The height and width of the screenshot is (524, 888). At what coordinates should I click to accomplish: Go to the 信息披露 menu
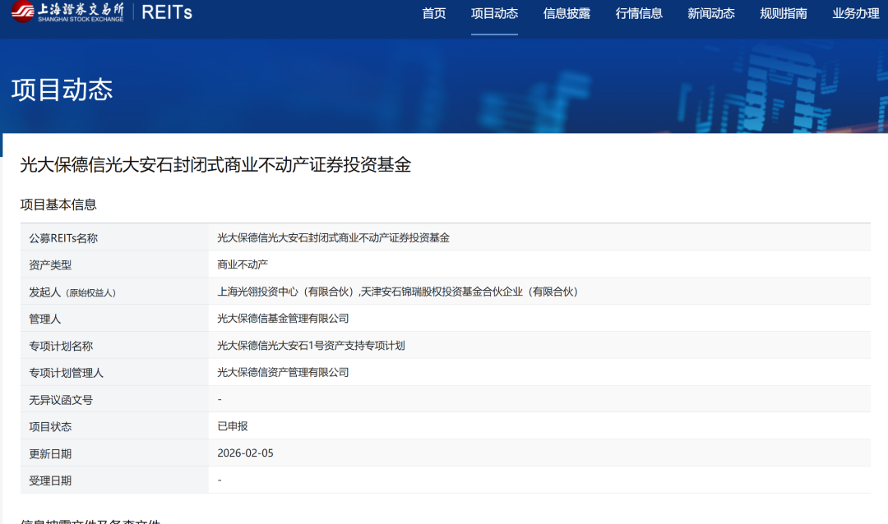click(x=567, y=13)
